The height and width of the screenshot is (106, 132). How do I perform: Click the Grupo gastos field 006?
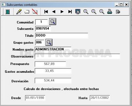40,42
